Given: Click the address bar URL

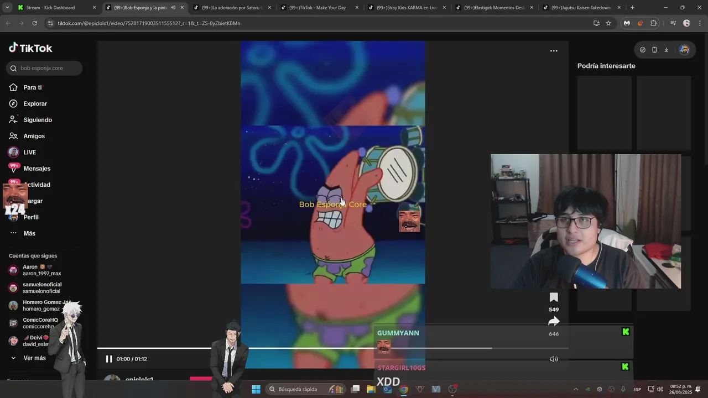Looking at the screenshot, I should [149, 23].
